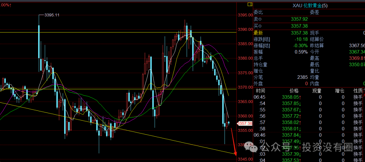Click the 卖① ask price 3357.92
Screen dimensions: 365x162
coord(299,19)
